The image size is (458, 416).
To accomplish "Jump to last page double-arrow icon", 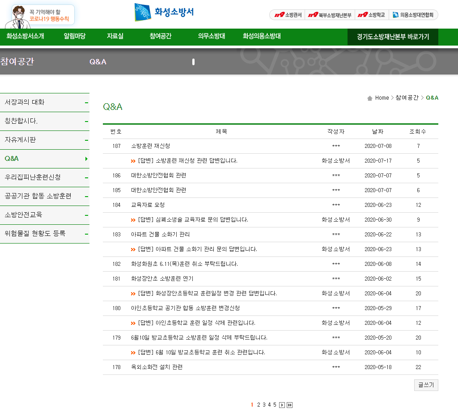I will 289,405.
